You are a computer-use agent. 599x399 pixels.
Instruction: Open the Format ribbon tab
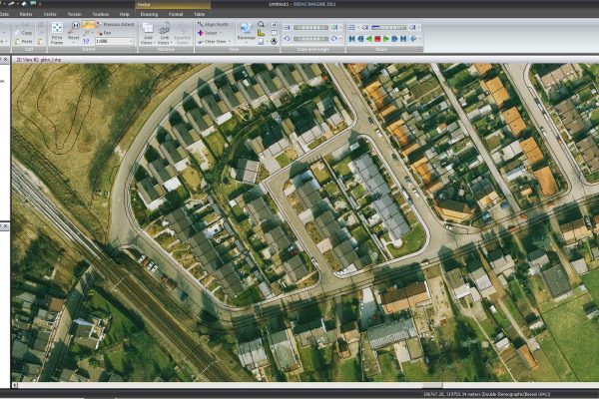pos(176,14)
